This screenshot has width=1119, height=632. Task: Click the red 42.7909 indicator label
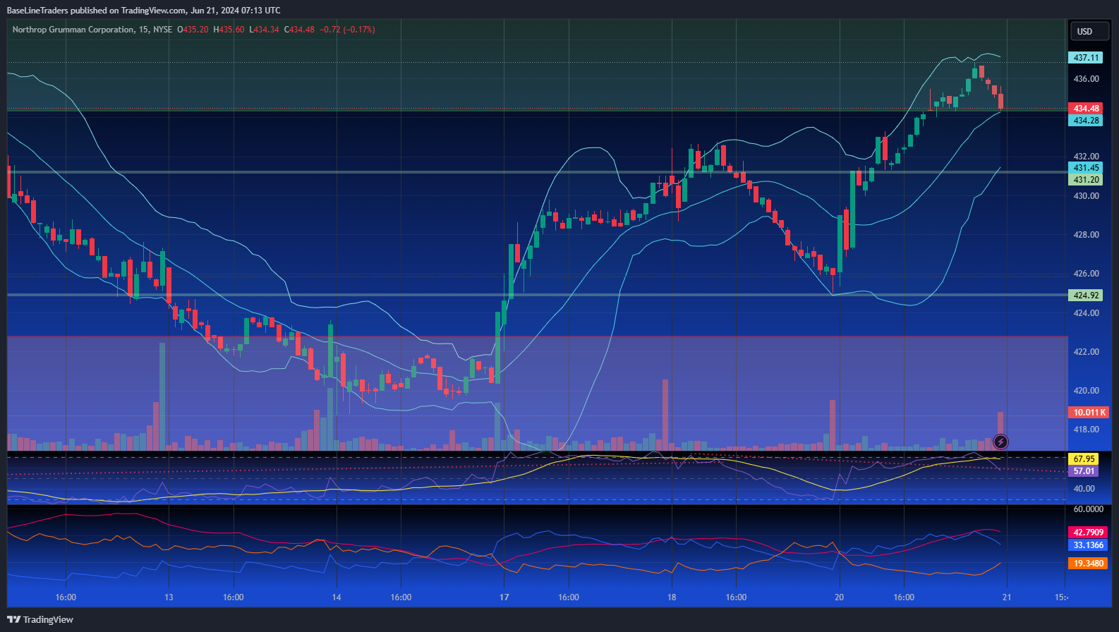[x=1088, y=533]
